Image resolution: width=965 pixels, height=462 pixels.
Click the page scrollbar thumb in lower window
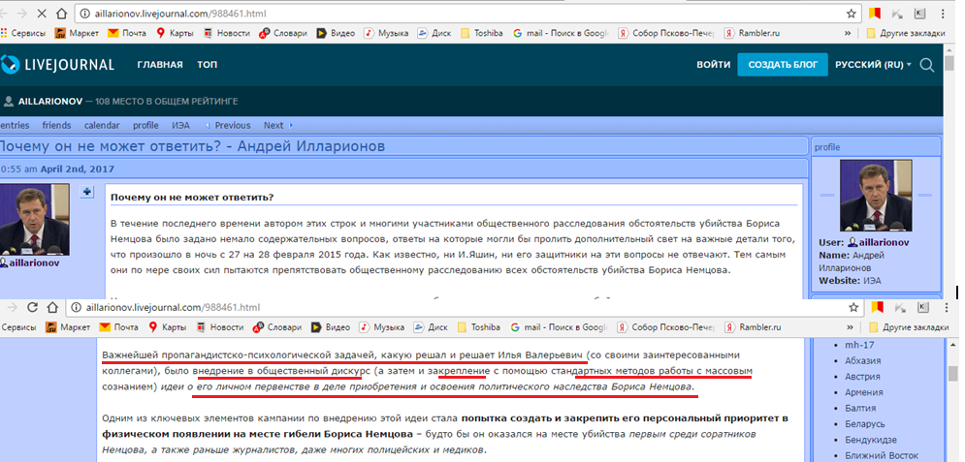953,374
